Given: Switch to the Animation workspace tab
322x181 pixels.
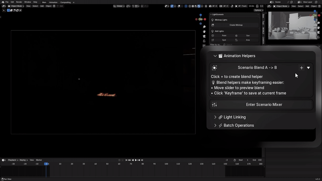Looking at the screenshot, I should 53,2.
